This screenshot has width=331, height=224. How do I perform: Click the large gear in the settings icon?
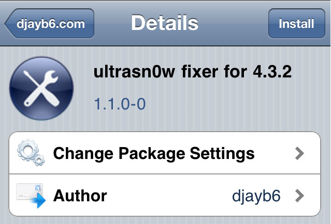(x=27, y=150)
